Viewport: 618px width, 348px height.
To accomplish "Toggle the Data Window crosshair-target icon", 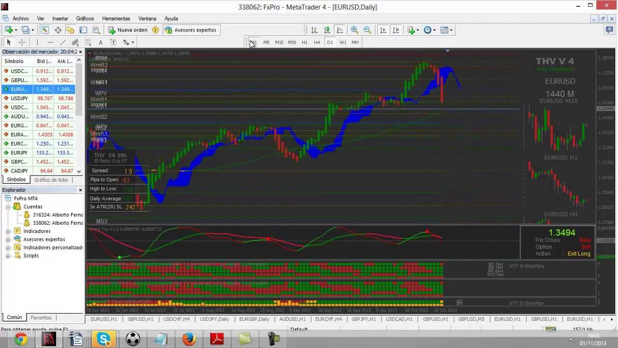I will pos(58,30).
